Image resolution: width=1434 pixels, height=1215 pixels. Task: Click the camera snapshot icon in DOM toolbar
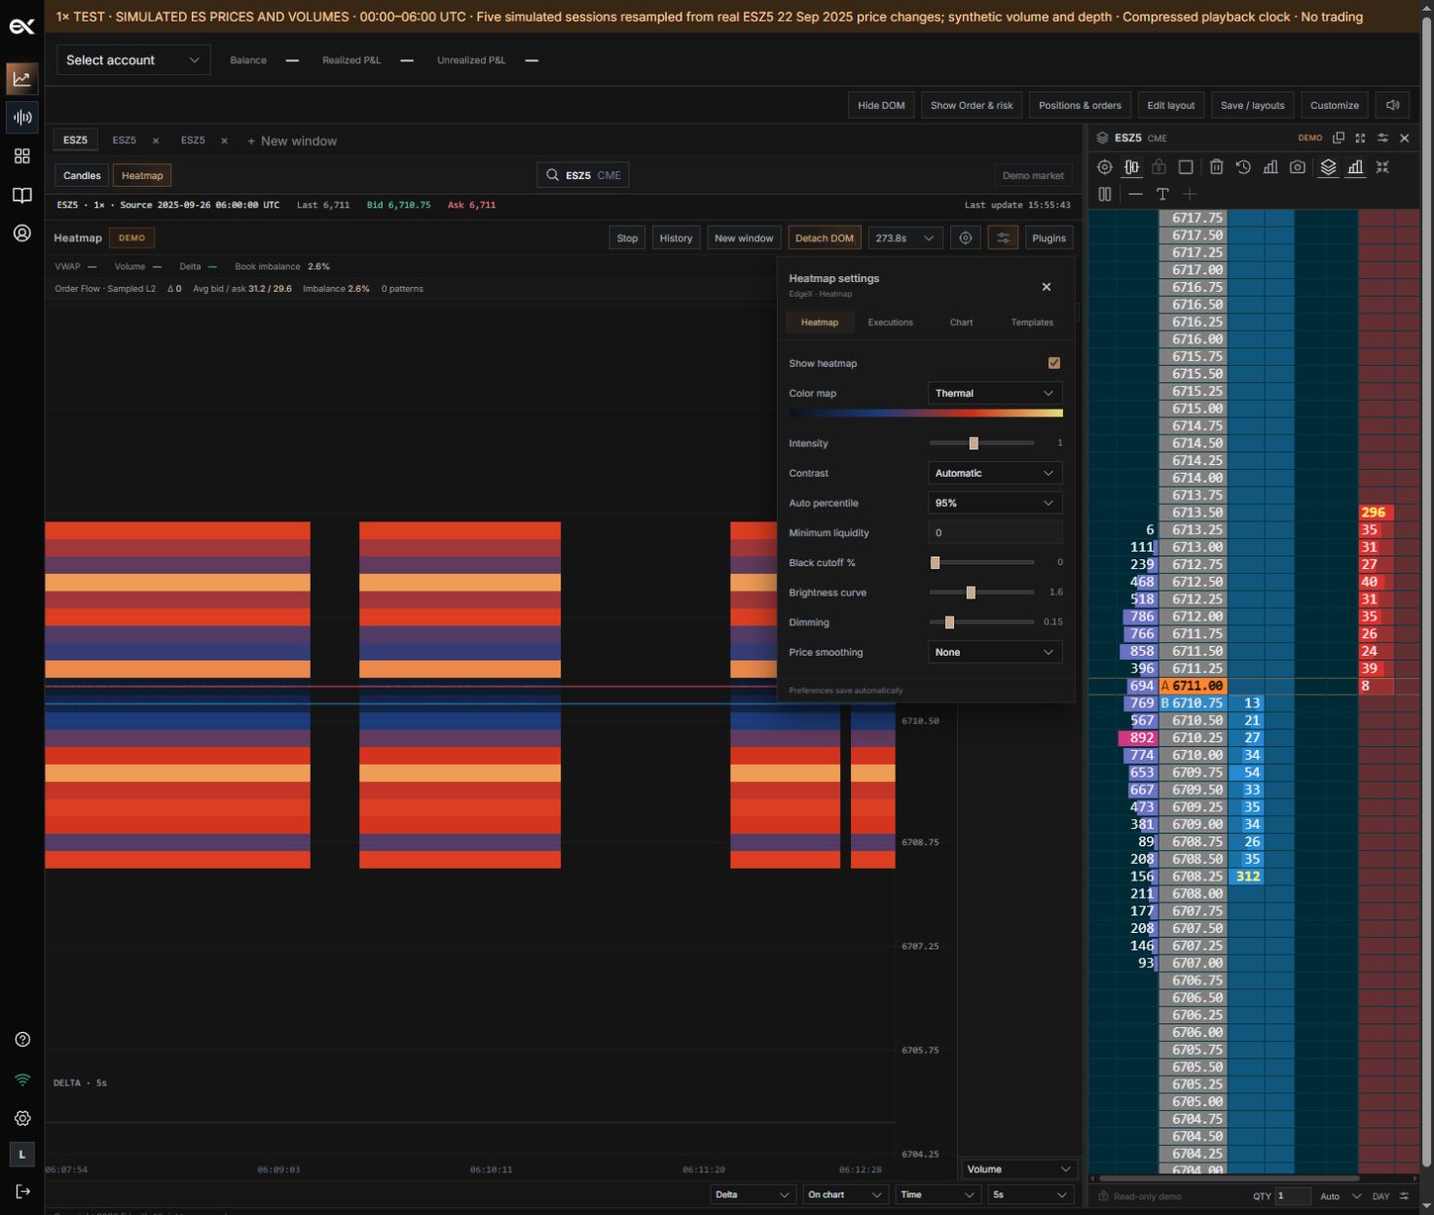point(1298,167)
